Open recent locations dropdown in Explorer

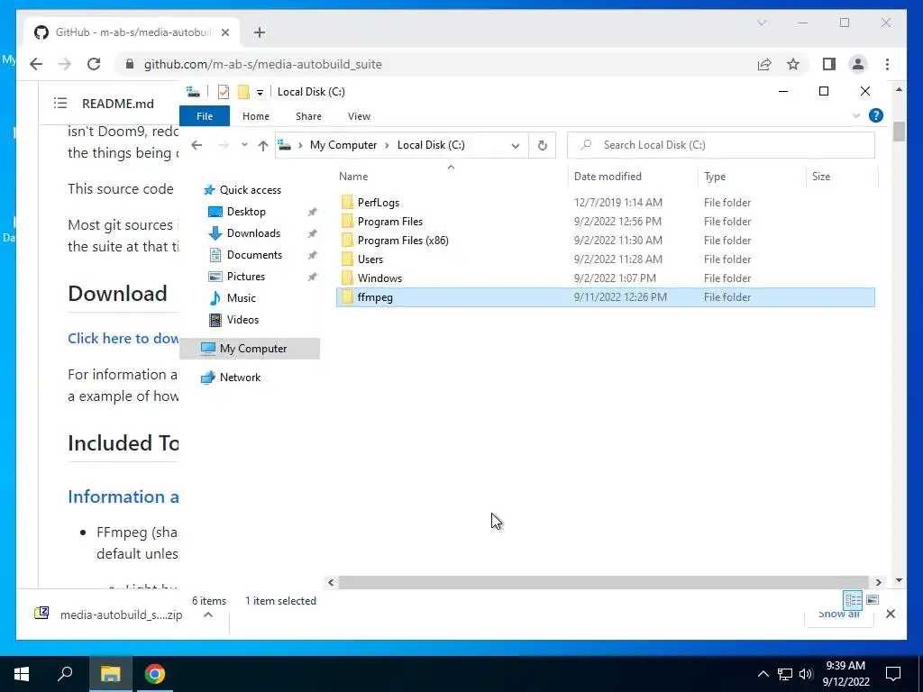pos(244,145)
